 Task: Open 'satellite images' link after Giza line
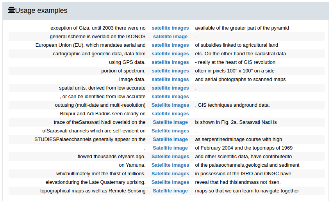(170, 28)
